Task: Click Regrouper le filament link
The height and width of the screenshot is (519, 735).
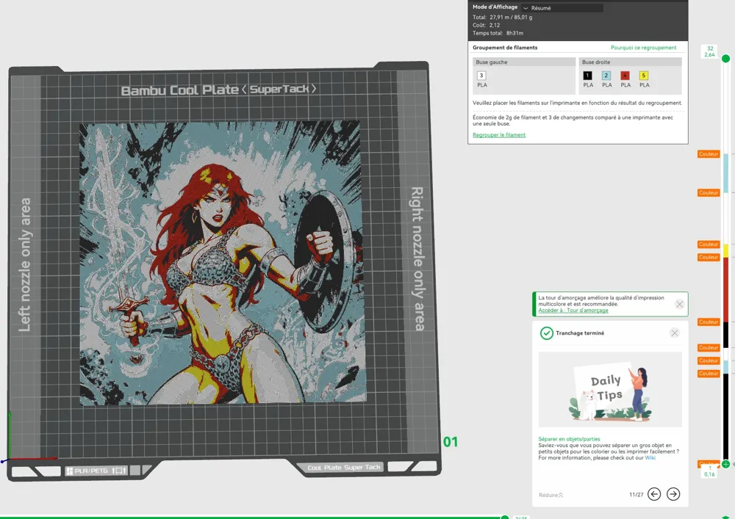Action: [499, 135]
